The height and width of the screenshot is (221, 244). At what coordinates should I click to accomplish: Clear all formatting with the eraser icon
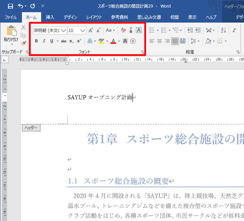click(x=123, y=30)
